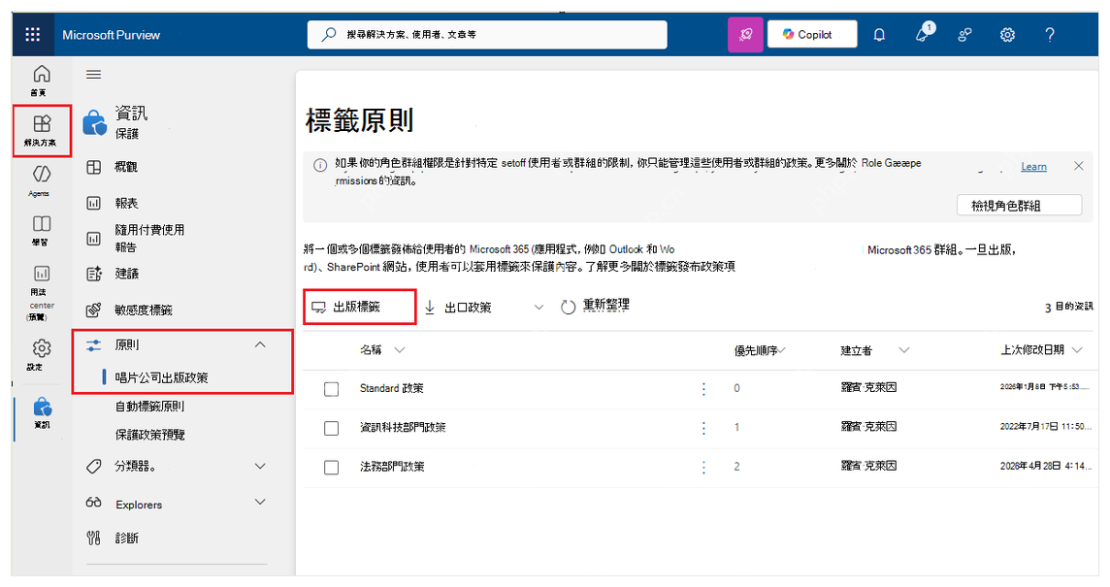Open Last modified (上次修改日期) column dropdown
The height and width of the screenshot is (587, 1110).
coord(1077,350)
